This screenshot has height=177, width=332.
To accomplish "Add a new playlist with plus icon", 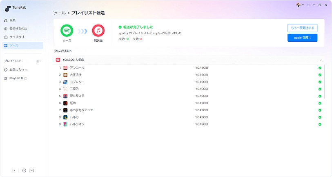I will (x=38, y=61).
